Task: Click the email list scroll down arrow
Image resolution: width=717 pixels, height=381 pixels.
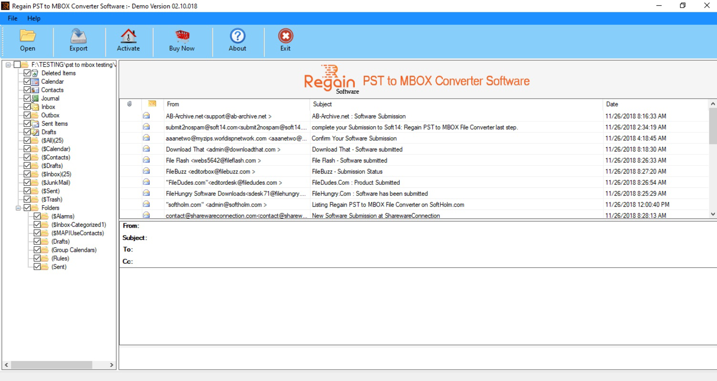Action: (713, 215)
